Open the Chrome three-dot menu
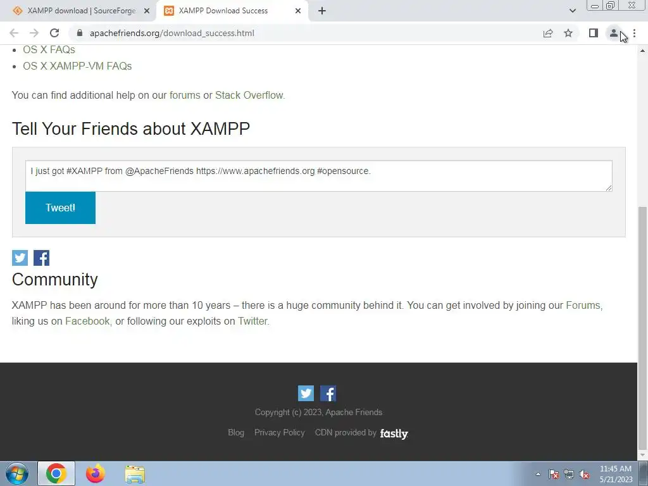This screenshot has height=486, width=648. (x=634, y=33)
